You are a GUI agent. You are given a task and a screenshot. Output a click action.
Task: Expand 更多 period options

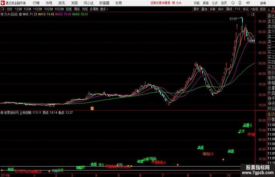(104, 9)
